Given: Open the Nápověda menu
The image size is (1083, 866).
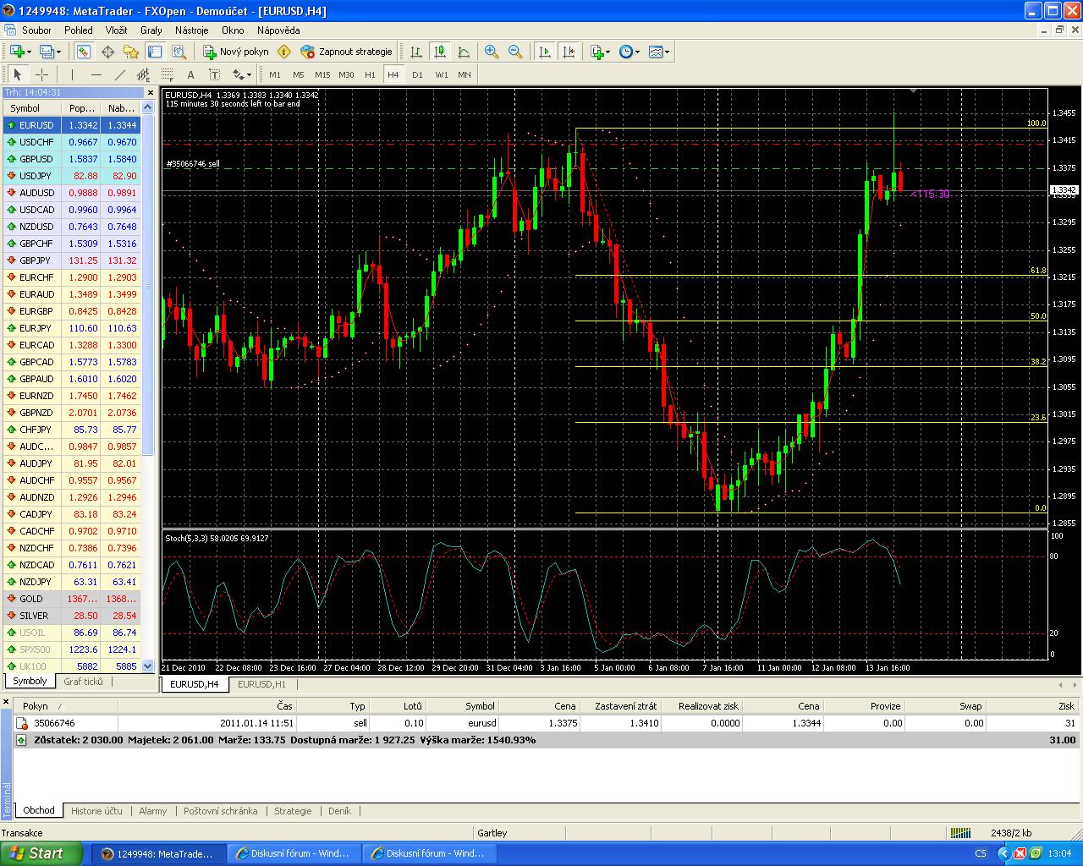Looking at the screenshot, I should pyautogui.click(x=278, y=30).
